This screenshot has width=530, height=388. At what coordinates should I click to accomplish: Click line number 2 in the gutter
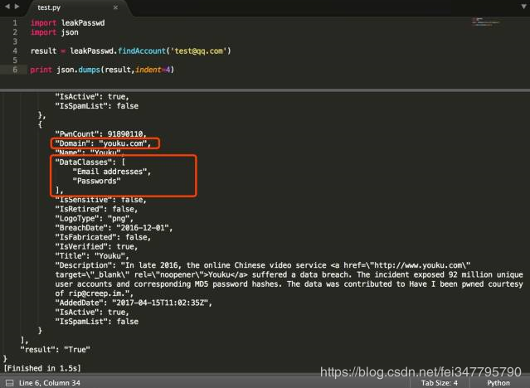tap(15, 32)
